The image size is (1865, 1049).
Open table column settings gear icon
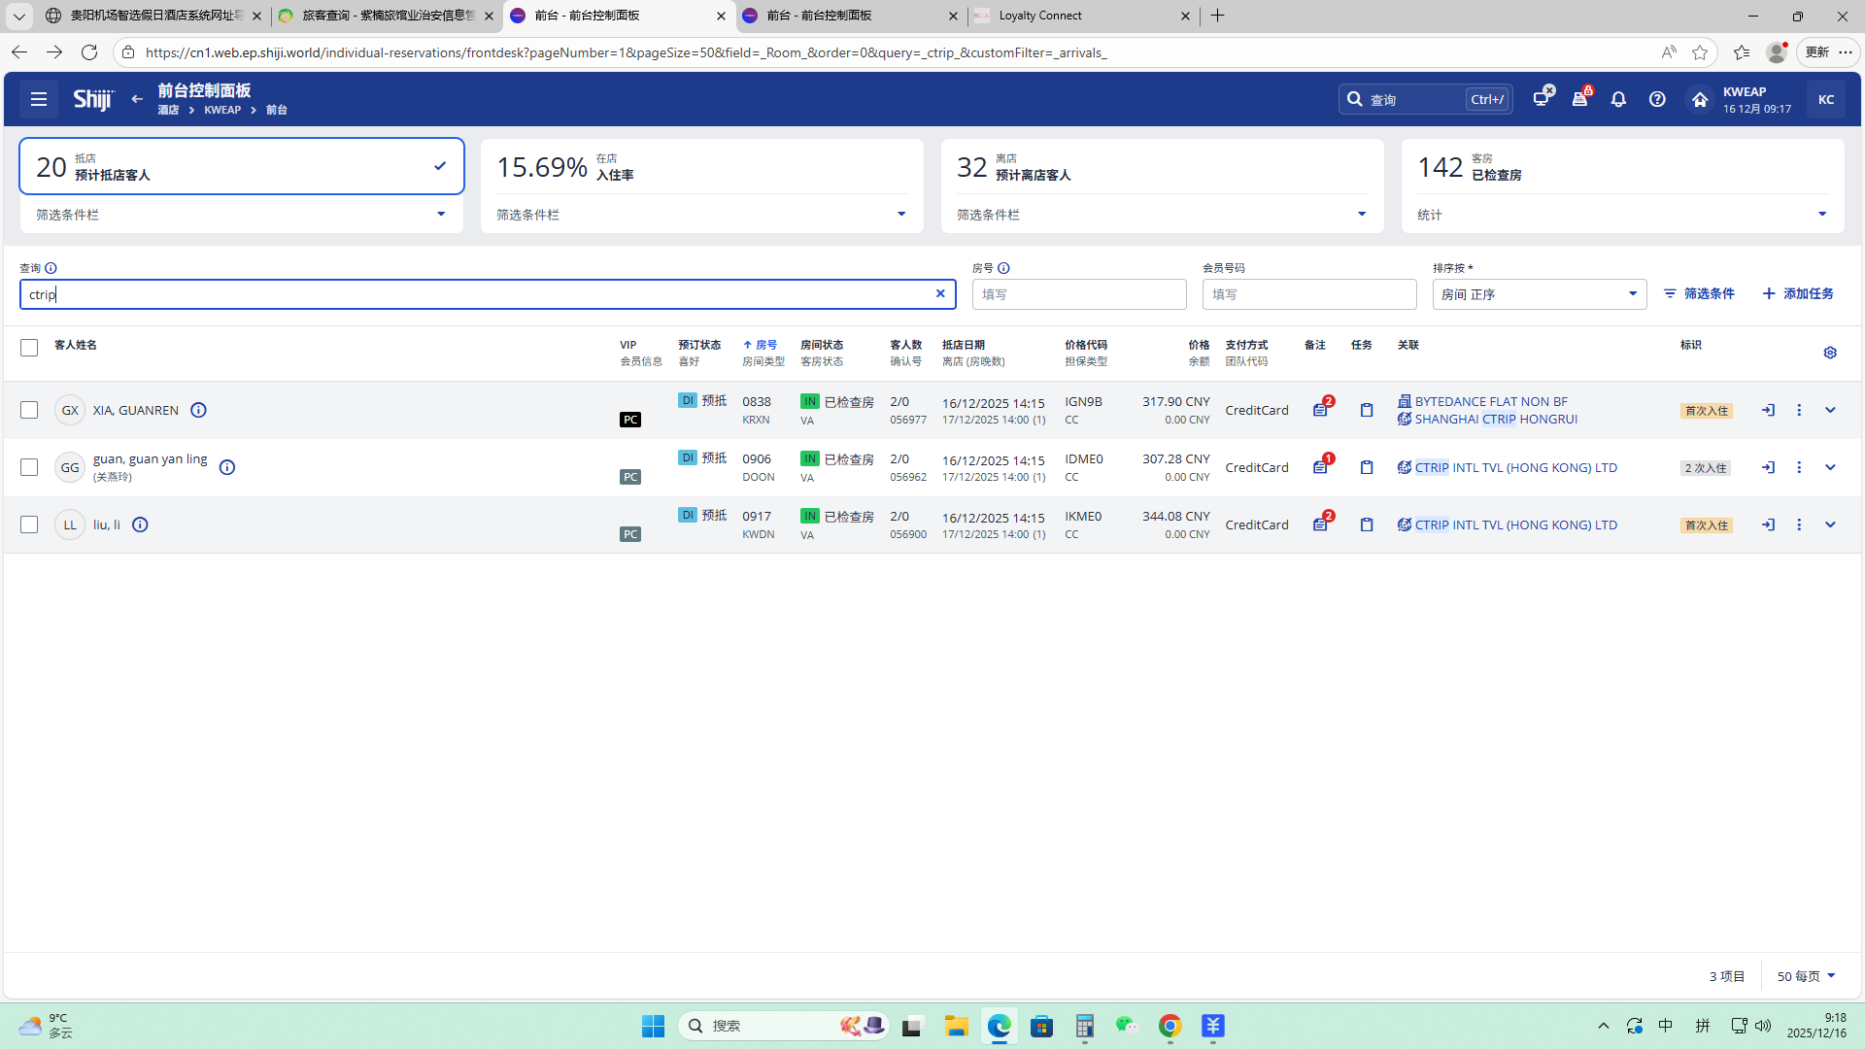(x=1830, y=353)
